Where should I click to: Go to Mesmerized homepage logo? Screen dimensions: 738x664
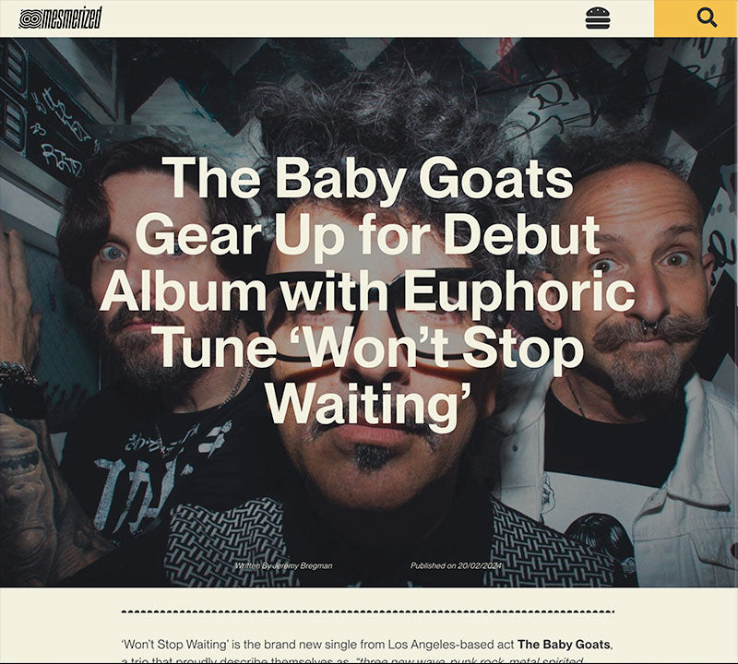60,18
